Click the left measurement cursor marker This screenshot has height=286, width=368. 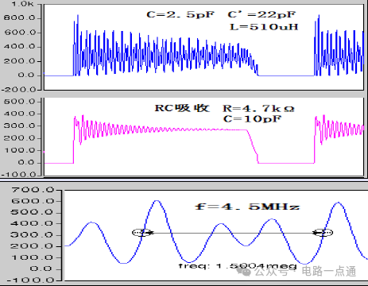coord(142,233)
